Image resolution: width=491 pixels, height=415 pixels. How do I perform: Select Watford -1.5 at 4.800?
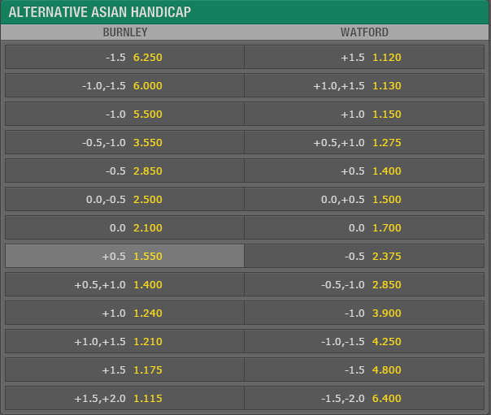pos(364,370)
